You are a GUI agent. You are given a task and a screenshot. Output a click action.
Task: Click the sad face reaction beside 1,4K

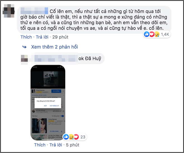tap(157, 34)
